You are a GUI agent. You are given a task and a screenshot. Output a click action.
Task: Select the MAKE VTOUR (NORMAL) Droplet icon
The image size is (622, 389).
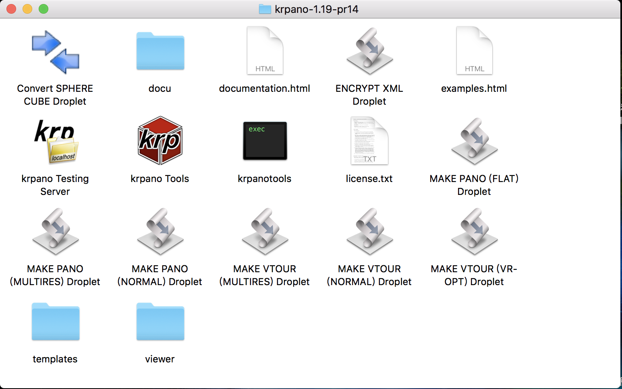[x=370, y=231]
